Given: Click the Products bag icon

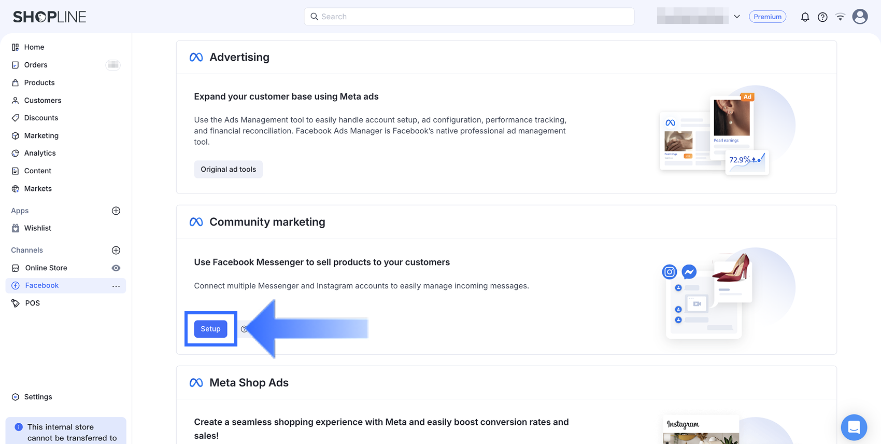Looking at the screenshot, I should [16, 82].
